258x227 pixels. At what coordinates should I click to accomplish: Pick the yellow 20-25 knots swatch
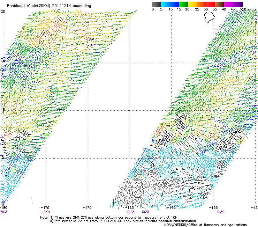(192, 4)
